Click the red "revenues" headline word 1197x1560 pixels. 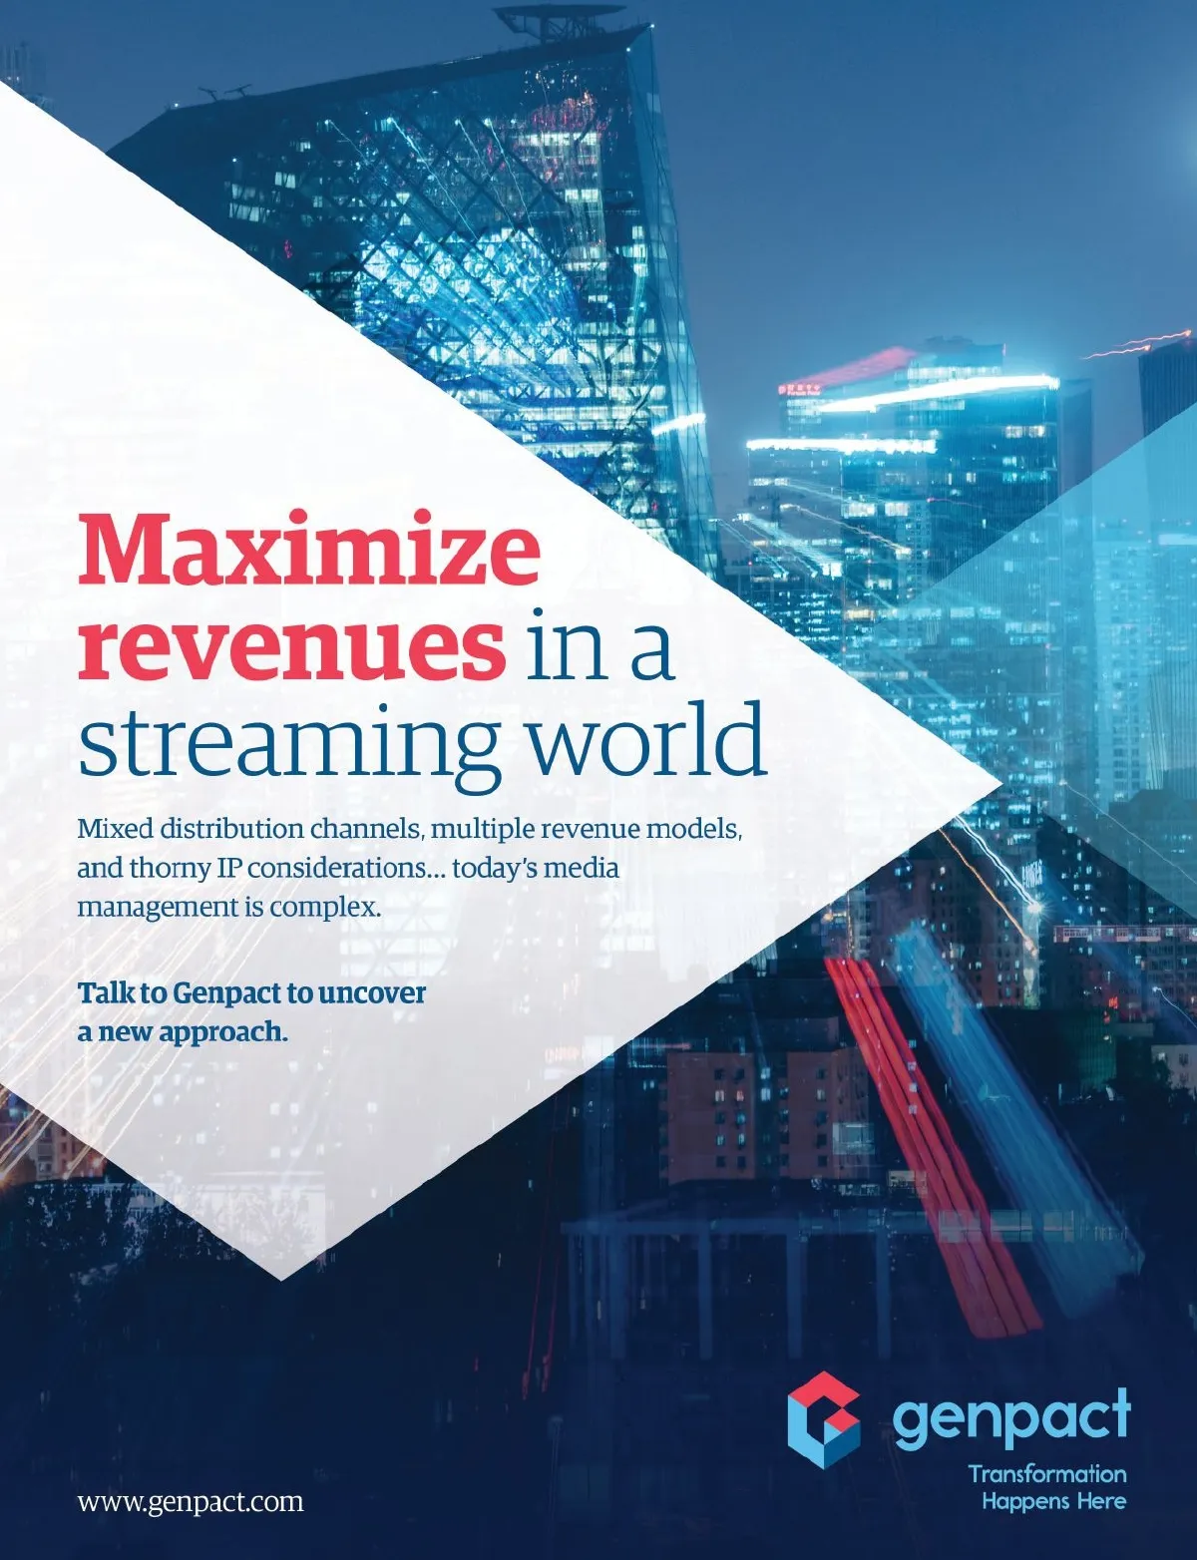click(291, 646)
